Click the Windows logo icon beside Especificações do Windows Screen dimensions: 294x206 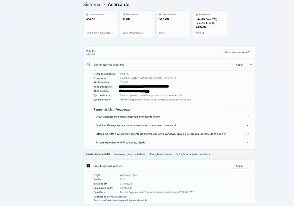(88, 166)
